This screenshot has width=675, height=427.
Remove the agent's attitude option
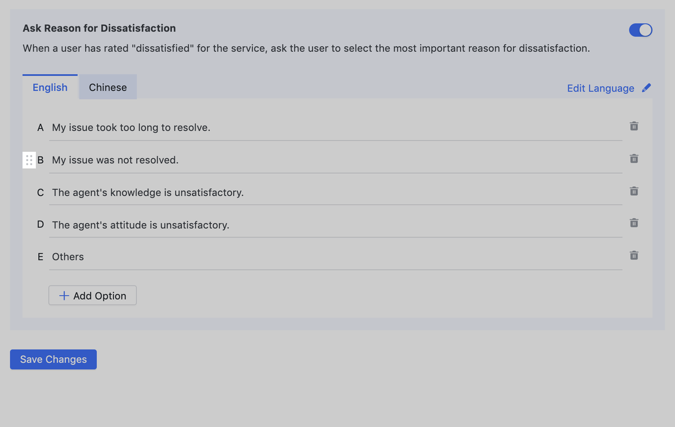pyautogui.click(x=634, y=223)
